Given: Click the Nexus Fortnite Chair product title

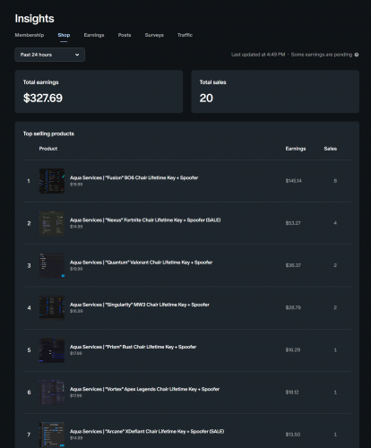Looking at the screenshot, I should [x=145, y=220].
